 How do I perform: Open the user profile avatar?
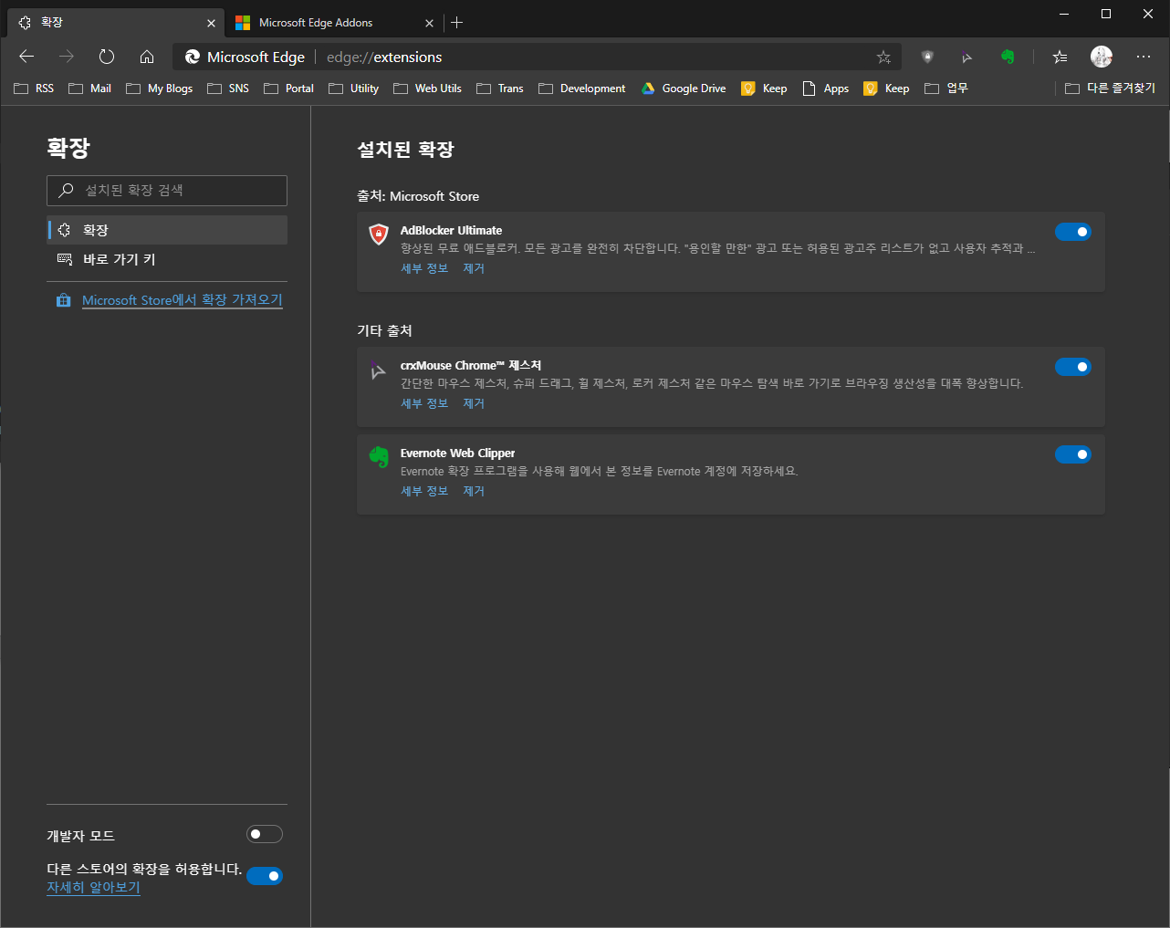pos(1102,57)
